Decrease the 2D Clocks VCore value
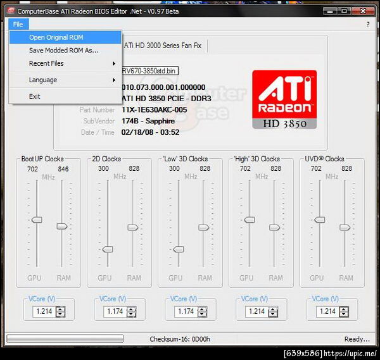 [131, 314]
